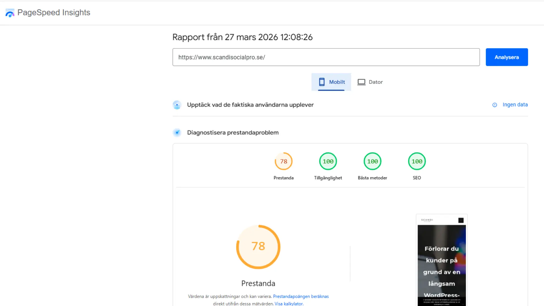The image size is (544, 306).
Task: Follow the "Prestandapoängen beräknas" link
Action: tap(301, 296)
